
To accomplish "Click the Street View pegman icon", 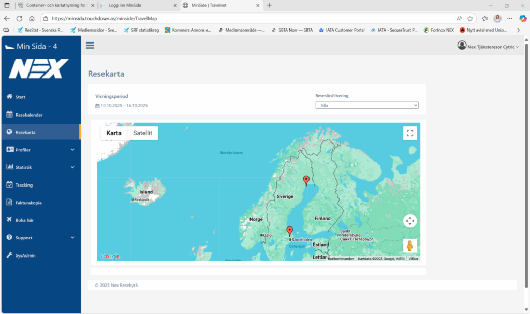I will point(410,246).
